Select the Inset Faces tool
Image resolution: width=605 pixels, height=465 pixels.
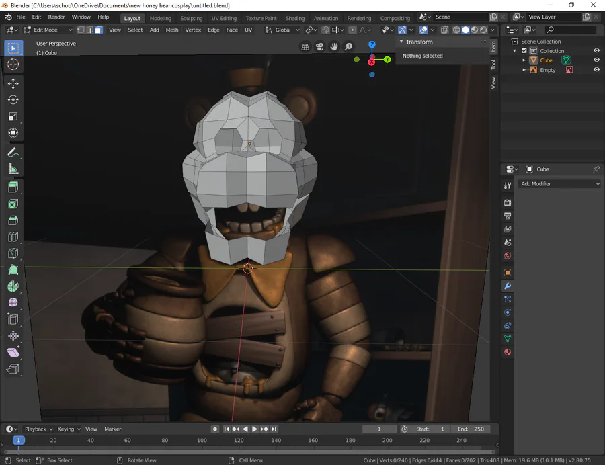click(13, 204)
